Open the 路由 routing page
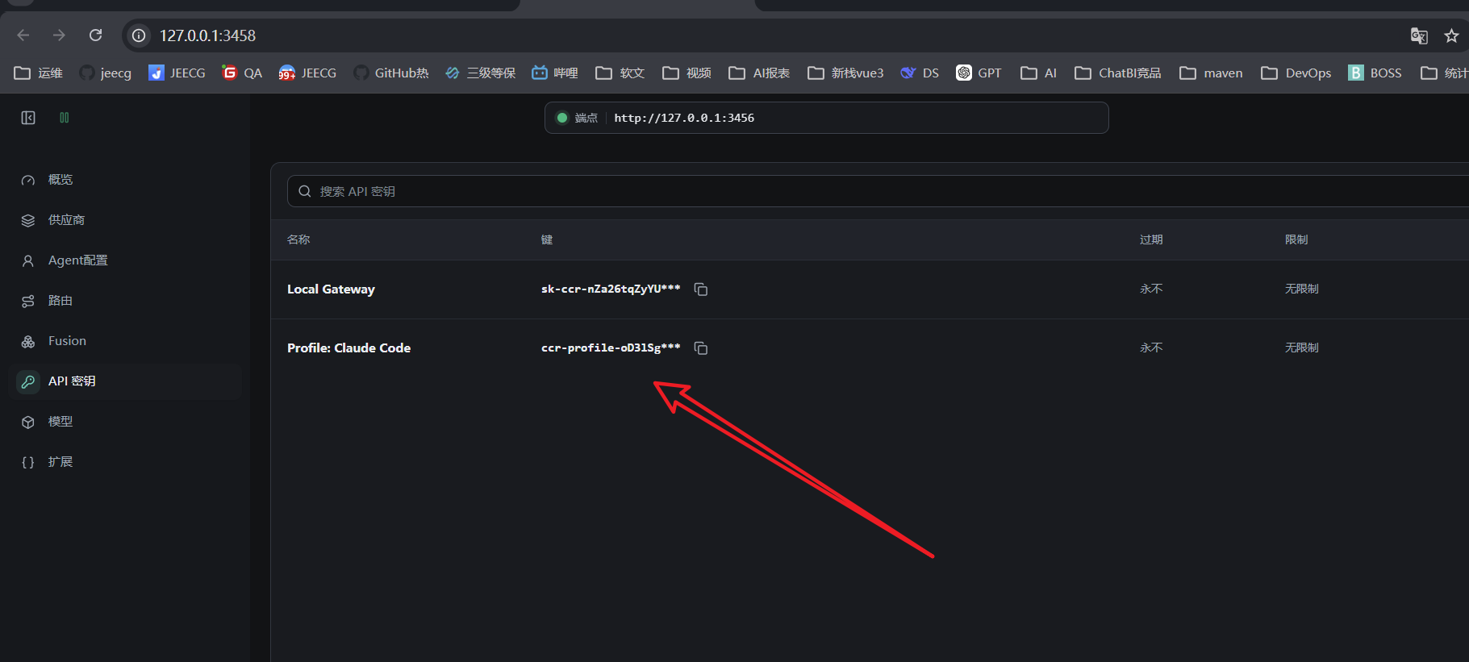 [x=125, y=301]
